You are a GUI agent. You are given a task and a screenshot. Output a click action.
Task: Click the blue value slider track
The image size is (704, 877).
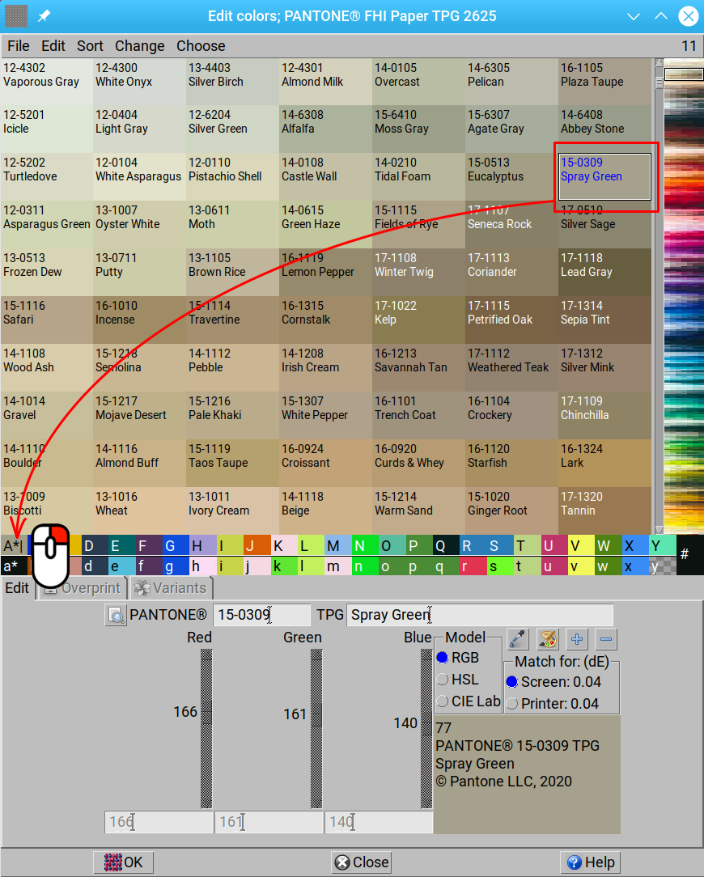click(426, 728)
